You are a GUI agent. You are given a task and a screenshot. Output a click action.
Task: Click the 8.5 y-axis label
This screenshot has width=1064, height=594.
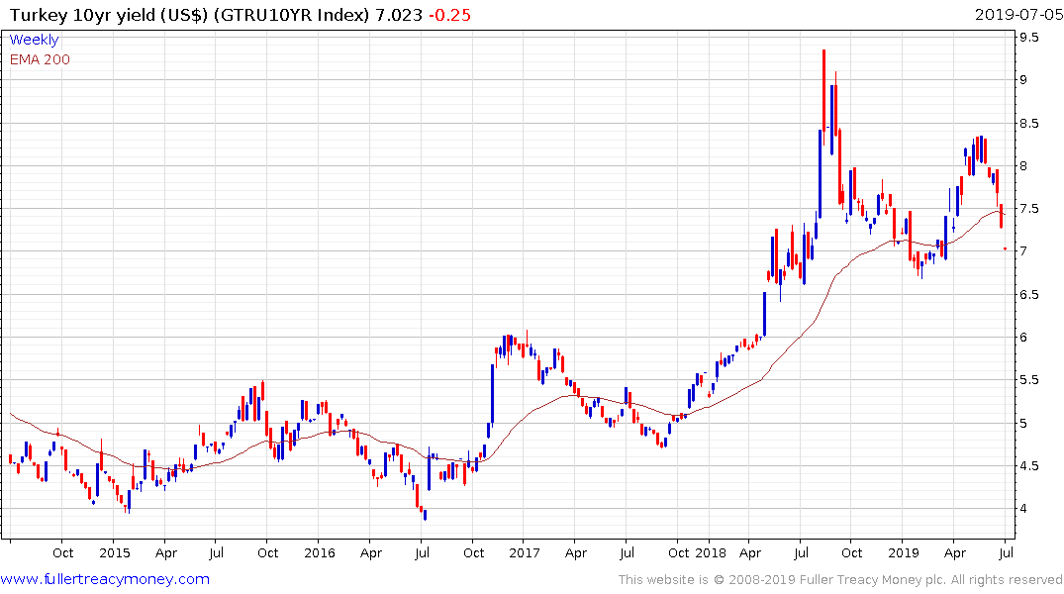[1028, 124]
